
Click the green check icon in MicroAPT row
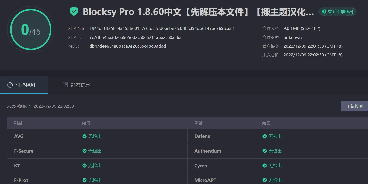[x=265, y=180]
